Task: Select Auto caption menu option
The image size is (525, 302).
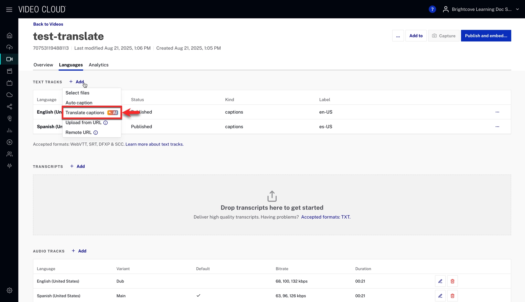Action: point(79,103)
